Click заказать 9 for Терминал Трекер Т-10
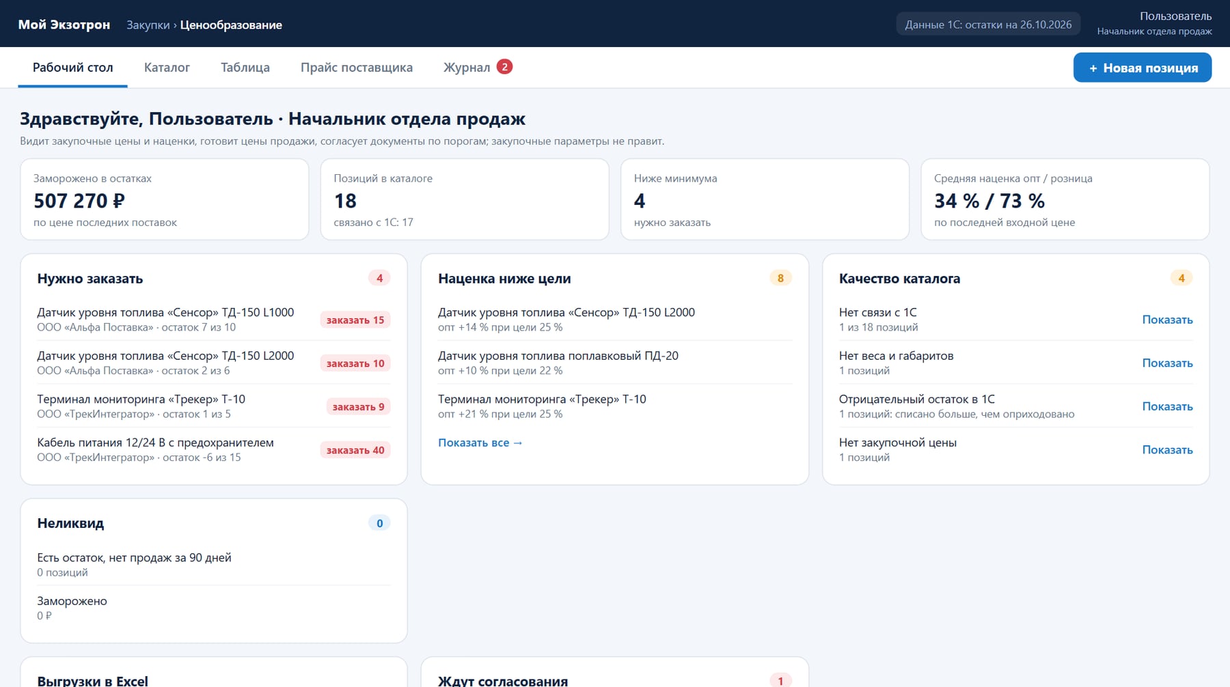 click(358, 407)
